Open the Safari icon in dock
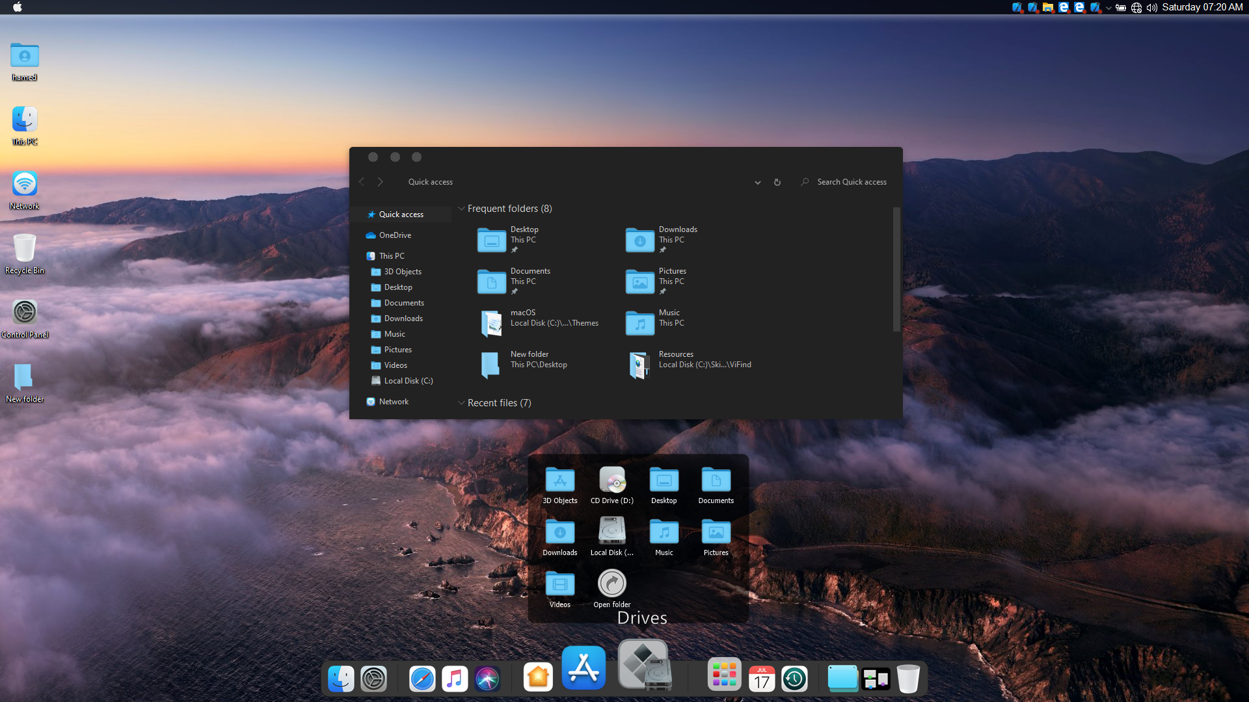The width and height of the screenshot is (1249, 702). [x=422, y=679]
